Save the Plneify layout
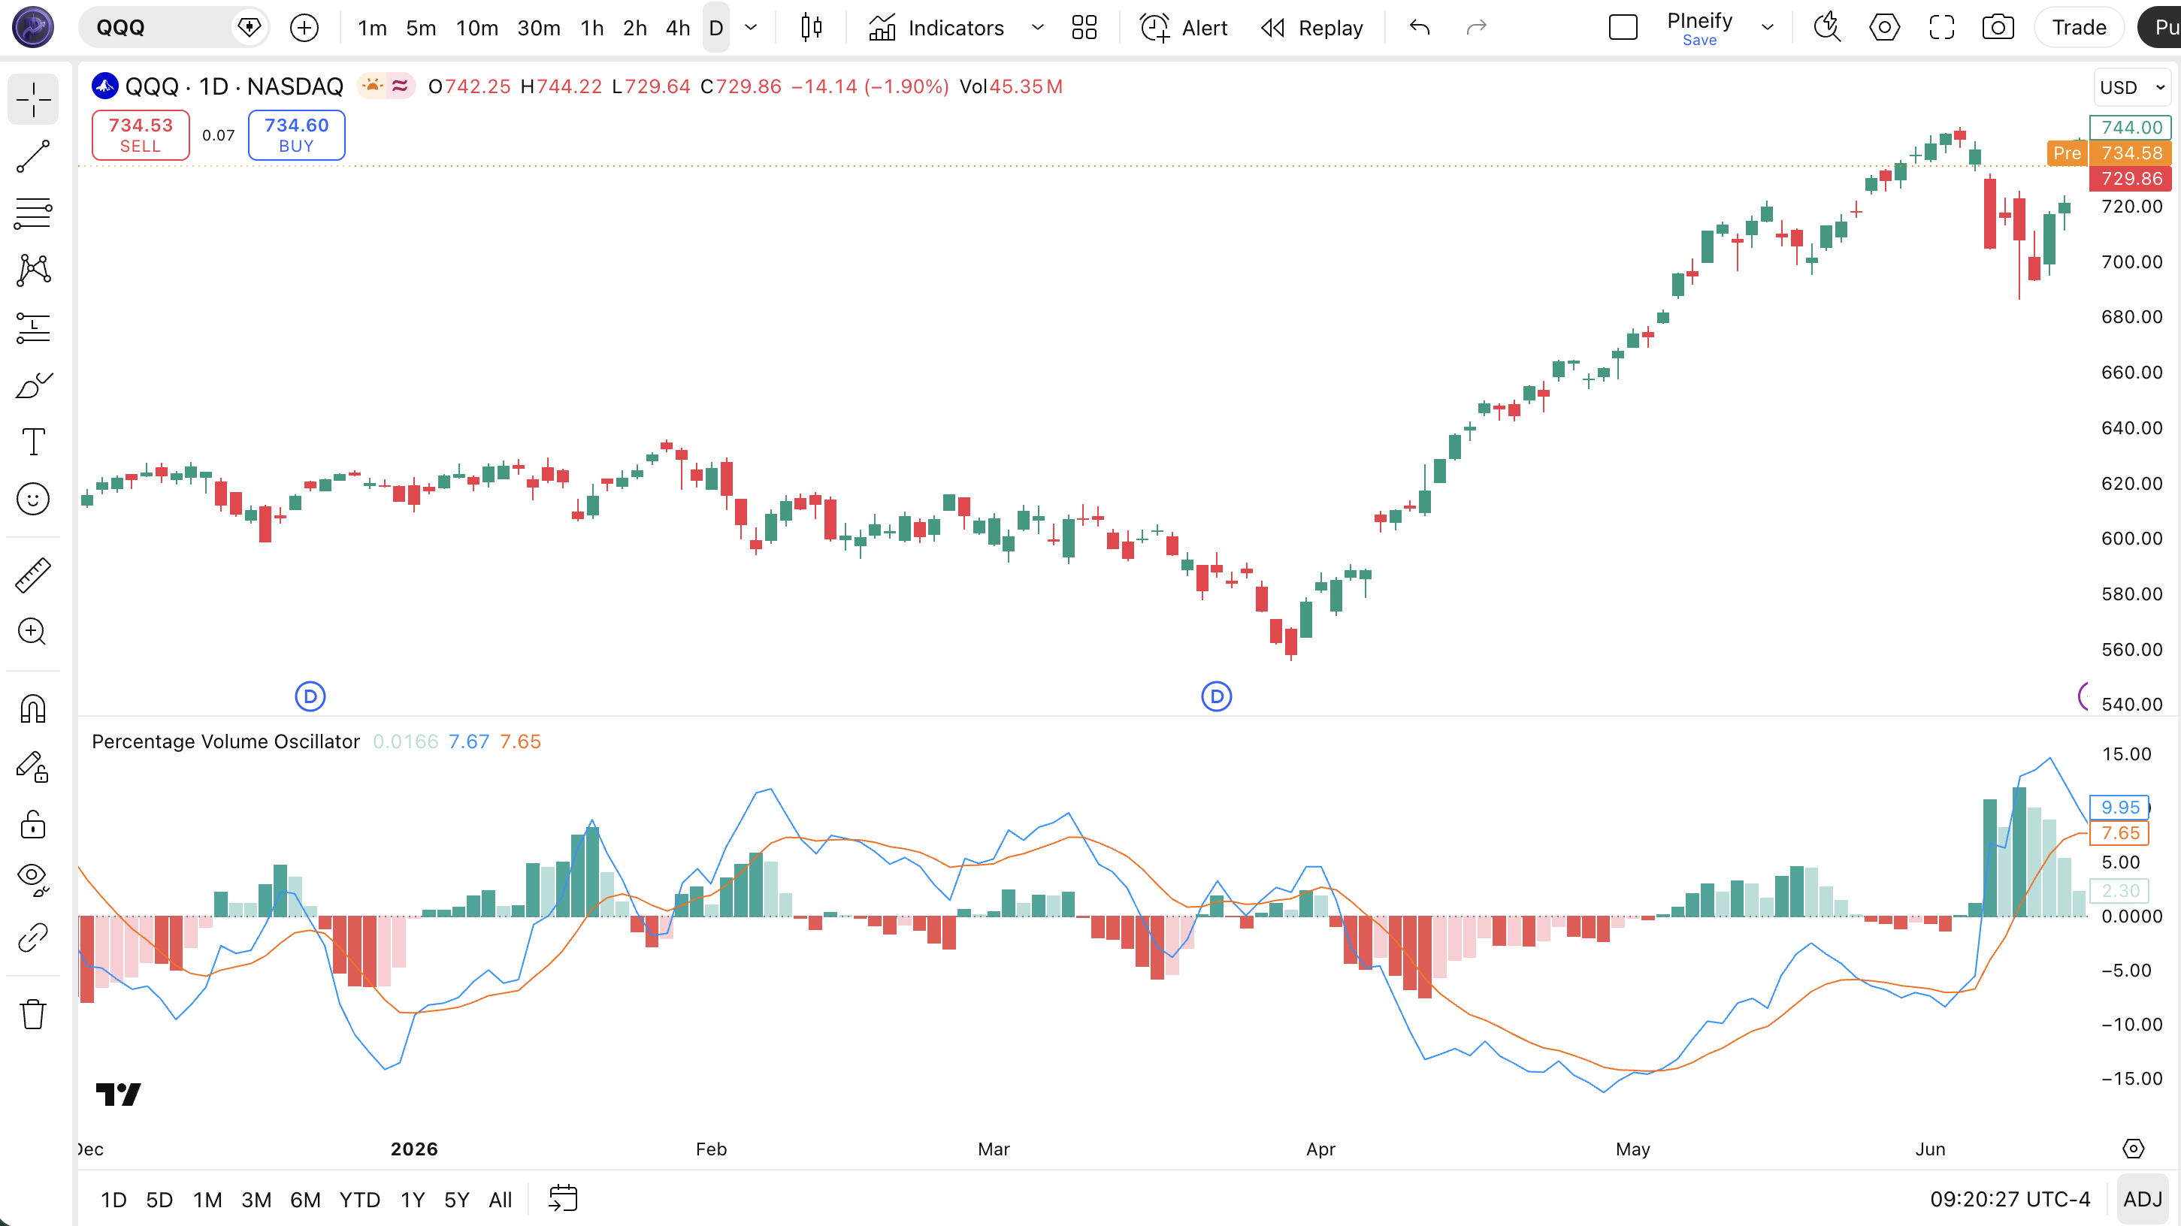Screen dimensions: 2181x1226 [x=1699, y=40]
